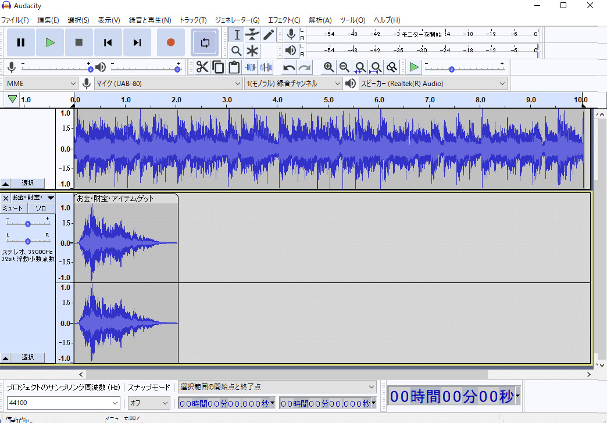Fit selection to window width
Screen dimensions: 607x423
click(x=360, y=67)
